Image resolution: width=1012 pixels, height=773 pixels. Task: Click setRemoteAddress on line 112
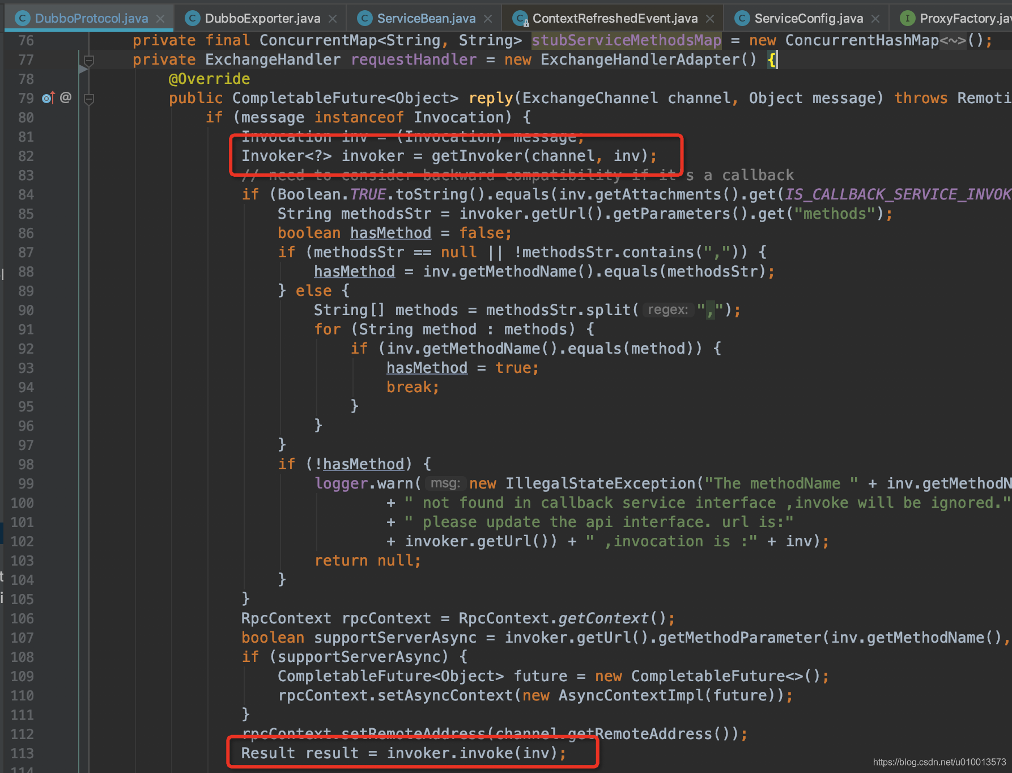pos(413,734)
